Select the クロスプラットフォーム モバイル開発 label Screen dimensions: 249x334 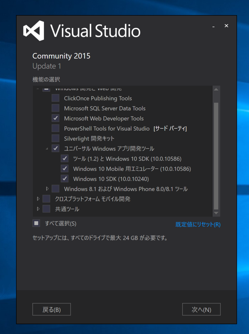click(93, 199)
